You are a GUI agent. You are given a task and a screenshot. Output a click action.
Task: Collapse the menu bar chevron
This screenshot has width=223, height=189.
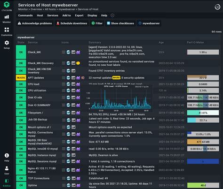(112, 15)
